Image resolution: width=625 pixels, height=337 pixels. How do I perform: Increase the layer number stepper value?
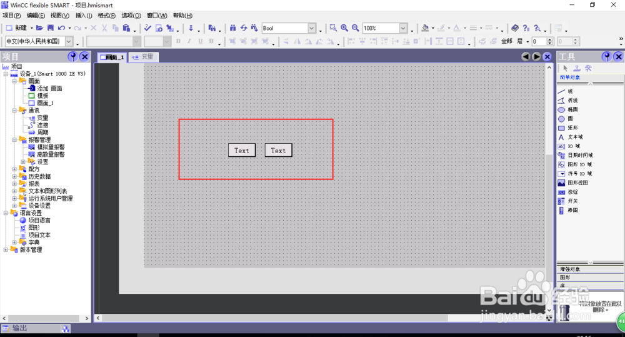(551, 39)
